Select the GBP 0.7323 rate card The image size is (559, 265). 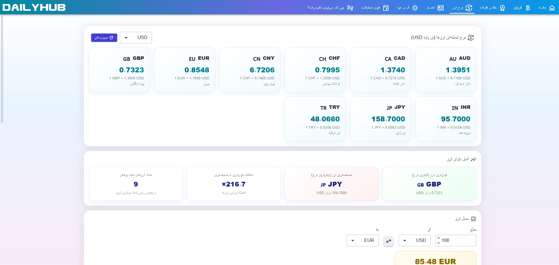(x=119, y=70)
